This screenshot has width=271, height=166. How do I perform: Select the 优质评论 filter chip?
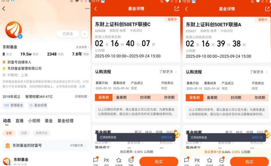click(41, 133)
